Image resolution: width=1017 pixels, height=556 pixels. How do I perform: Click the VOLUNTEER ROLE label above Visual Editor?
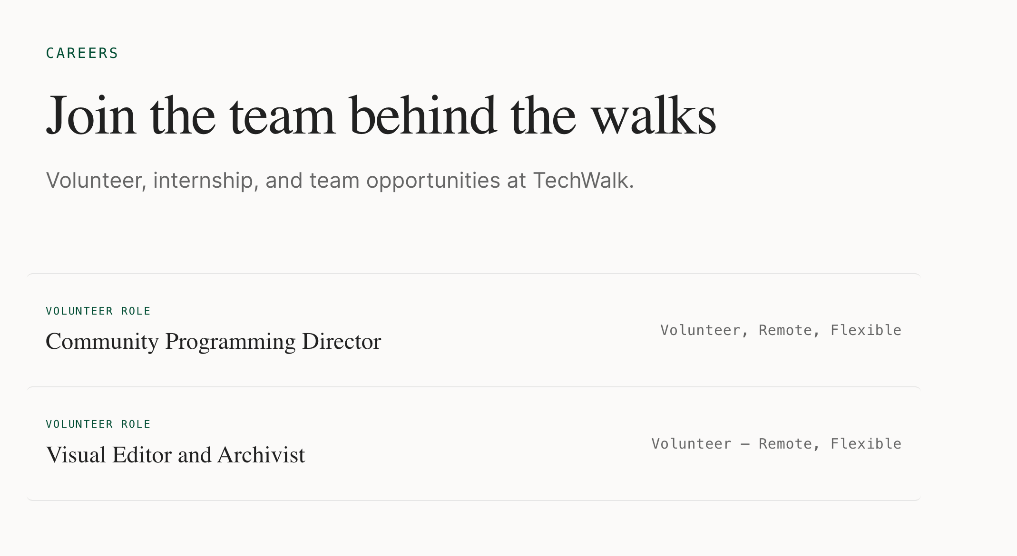98,424
